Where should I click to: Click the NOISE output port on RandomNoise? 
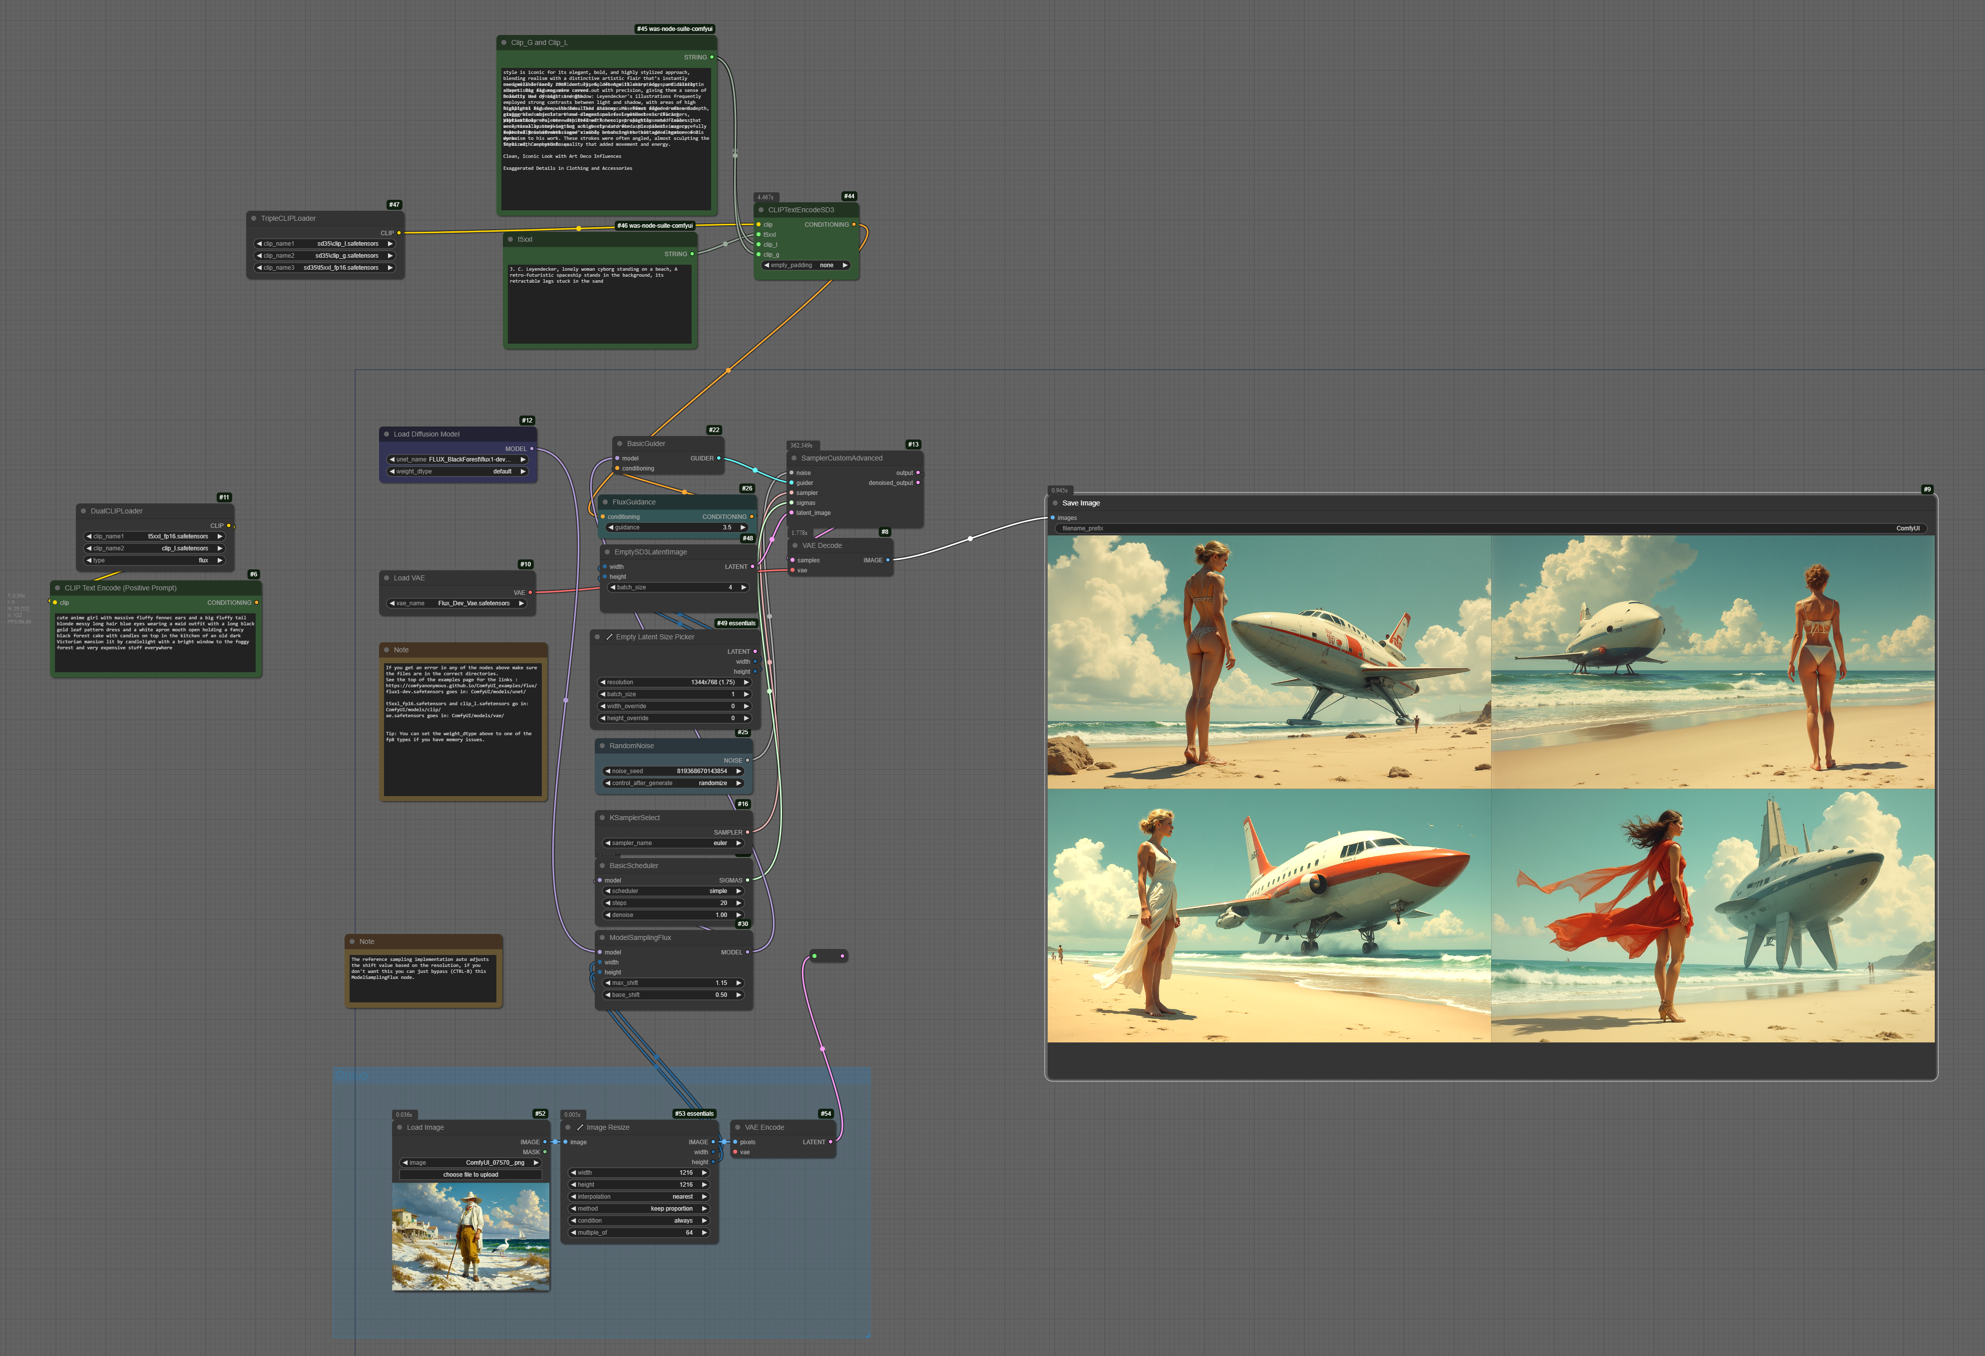(748, 761)
